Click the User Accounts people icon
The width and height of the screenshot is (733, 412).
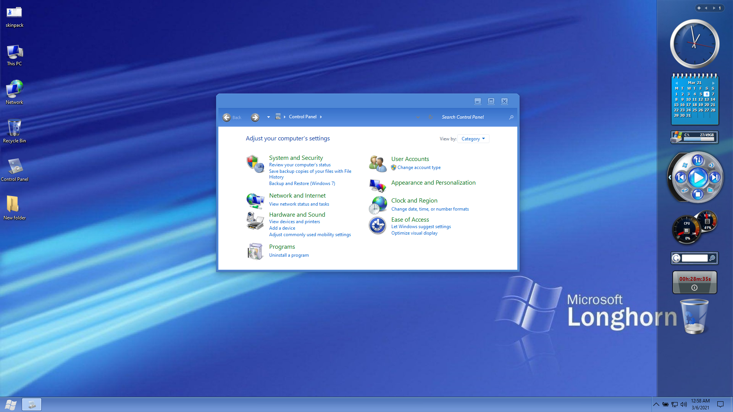tap(378, 164)
